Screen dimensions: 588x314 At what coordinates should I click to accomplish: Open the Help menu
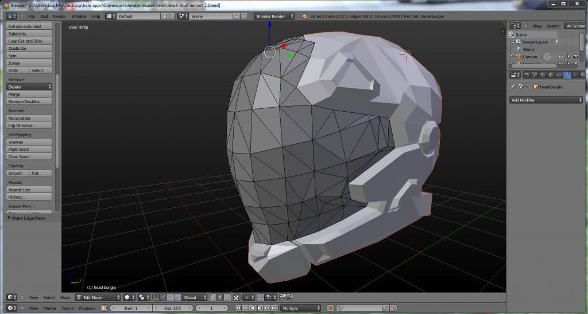(x=96, y=17)
